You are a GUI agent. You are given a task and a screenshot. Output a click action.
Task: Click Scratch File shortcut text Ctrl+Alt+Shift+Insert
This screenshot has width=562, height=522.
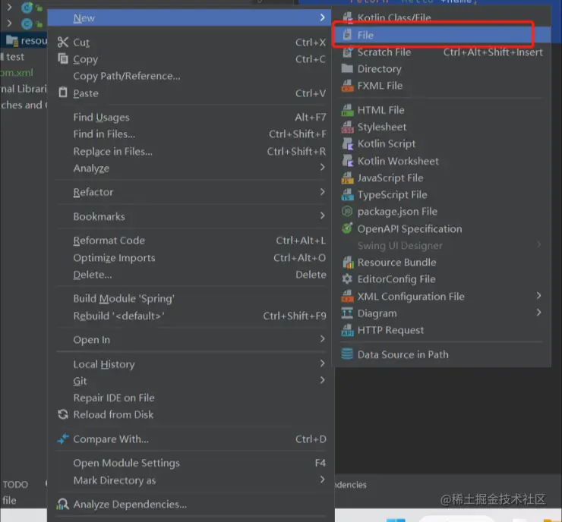[x=493, y=52]
